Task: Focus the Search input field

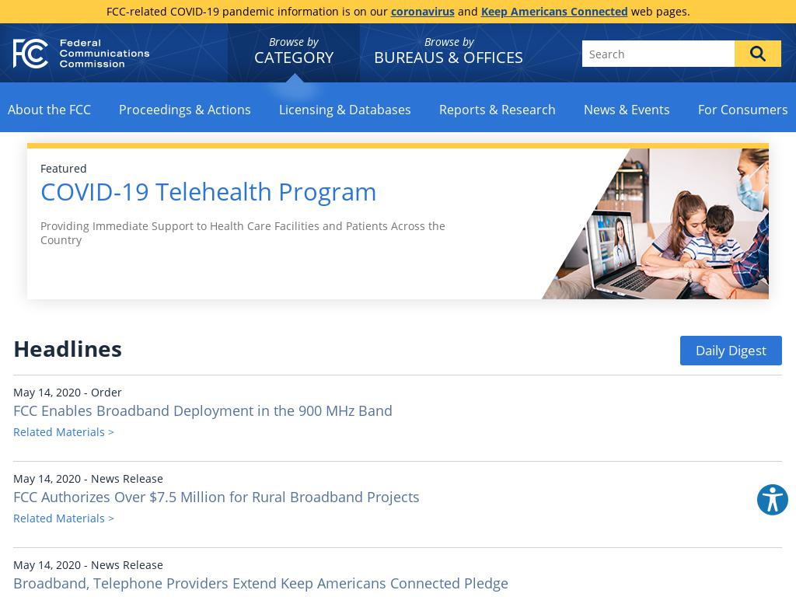Action: click(x=658, y=54)
